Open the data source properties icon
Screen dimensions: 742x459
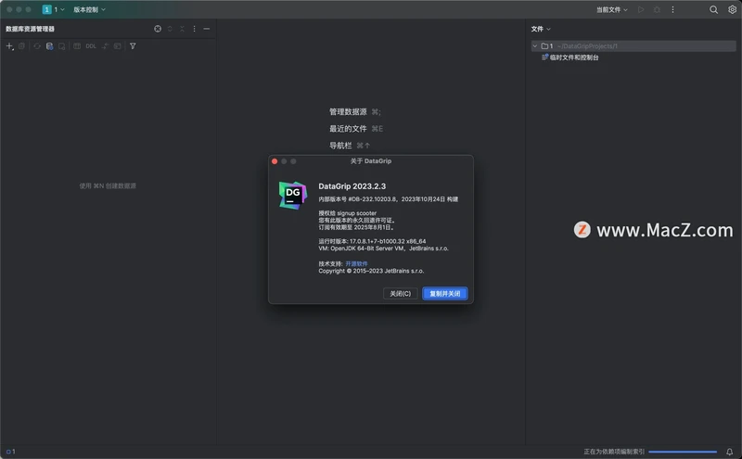[x=49, y=46]
